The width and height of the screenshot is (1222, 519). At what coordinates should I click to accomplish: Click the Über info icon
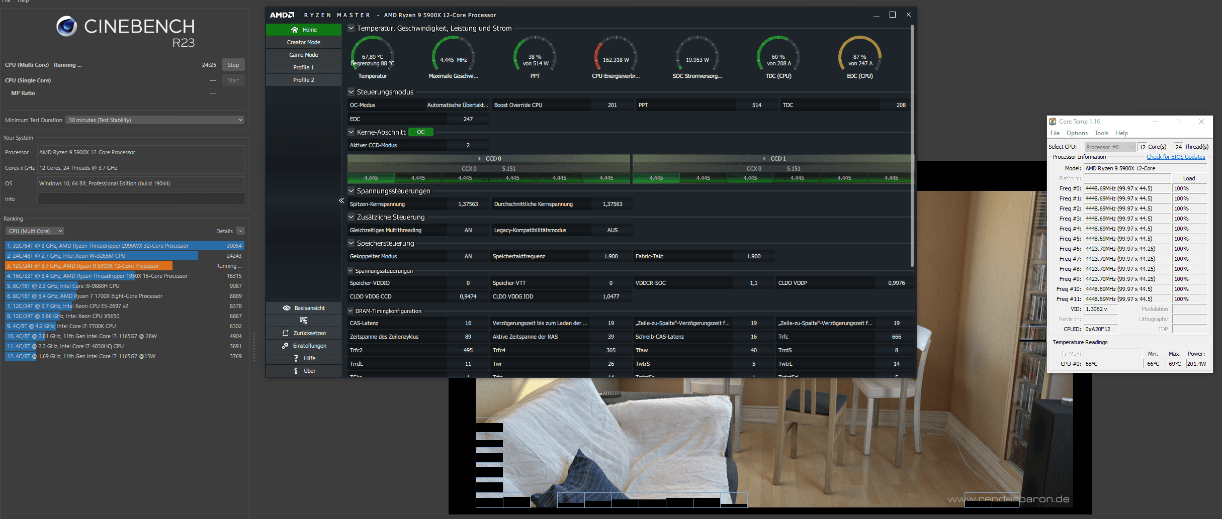(296, 371)
